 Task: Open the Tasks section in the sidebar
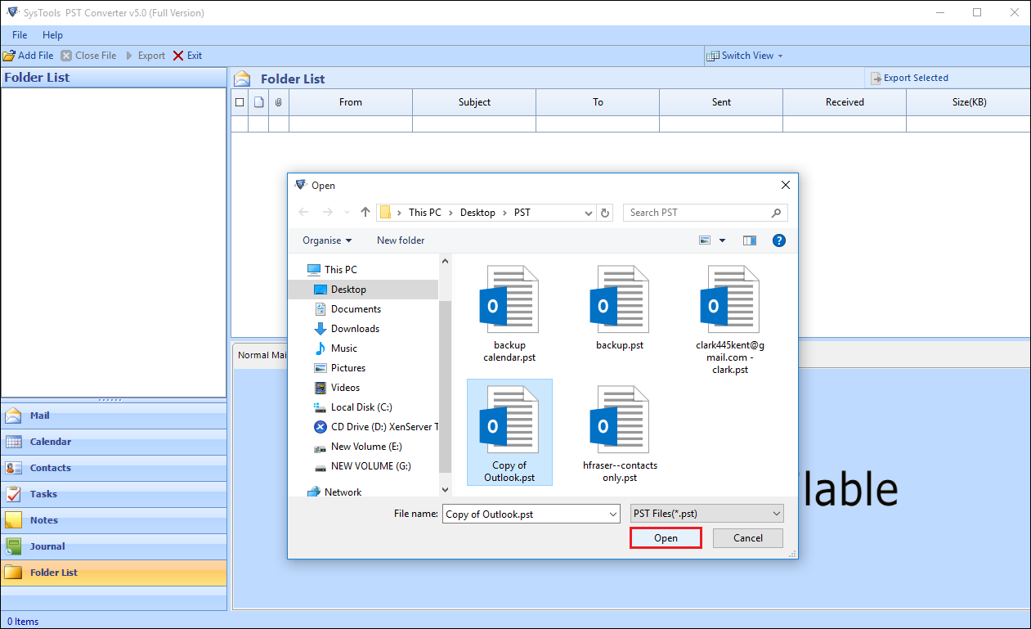(114, 494)
